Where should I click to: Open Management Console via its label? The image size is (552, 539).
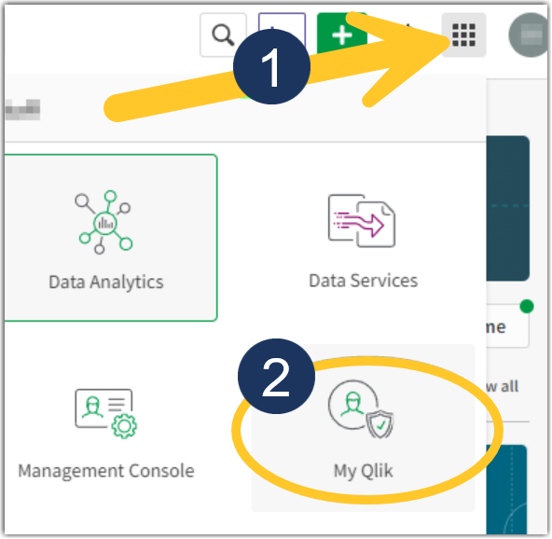pos(106,471)
